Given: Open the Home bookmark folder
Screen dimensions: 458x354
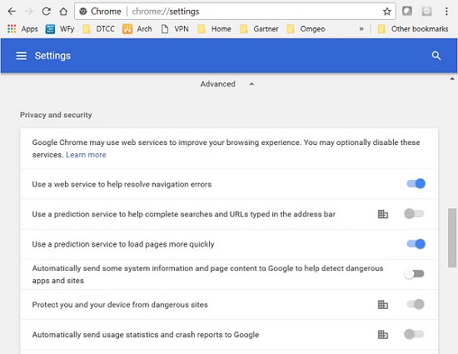Looking at the screenshot, I should coord(214,29).
